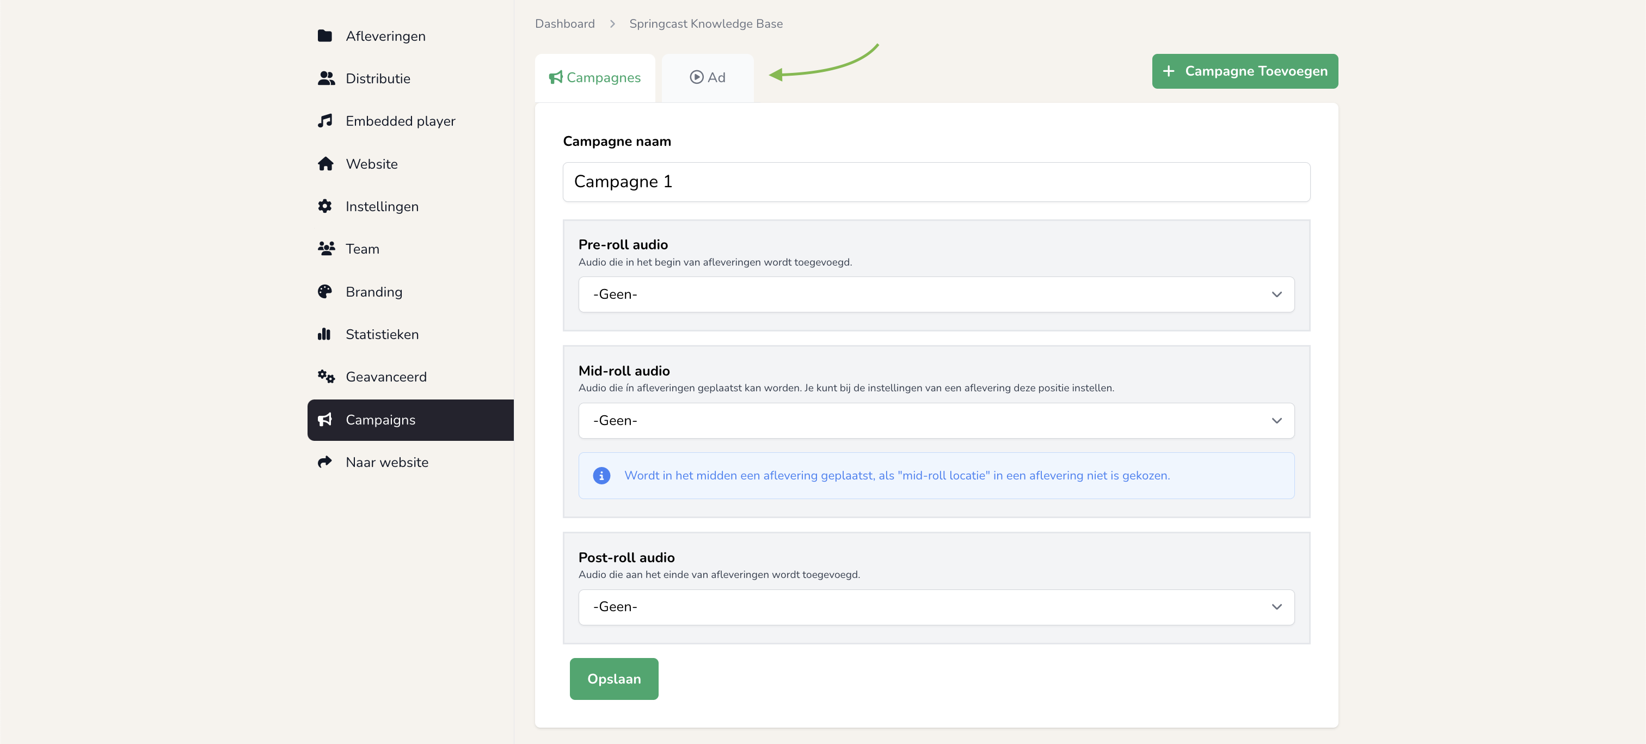This screenshot has width=1646, height=744.
Task: Click the Branding palette icon
Action: (x=324, y=292)
